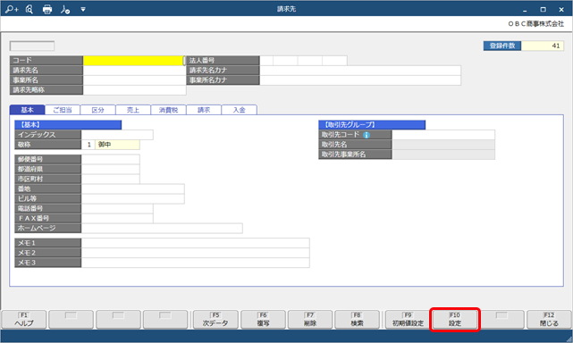Screen dimensions: 573x343
Task: Click the F6 複写 button
Action: point(263,320)
